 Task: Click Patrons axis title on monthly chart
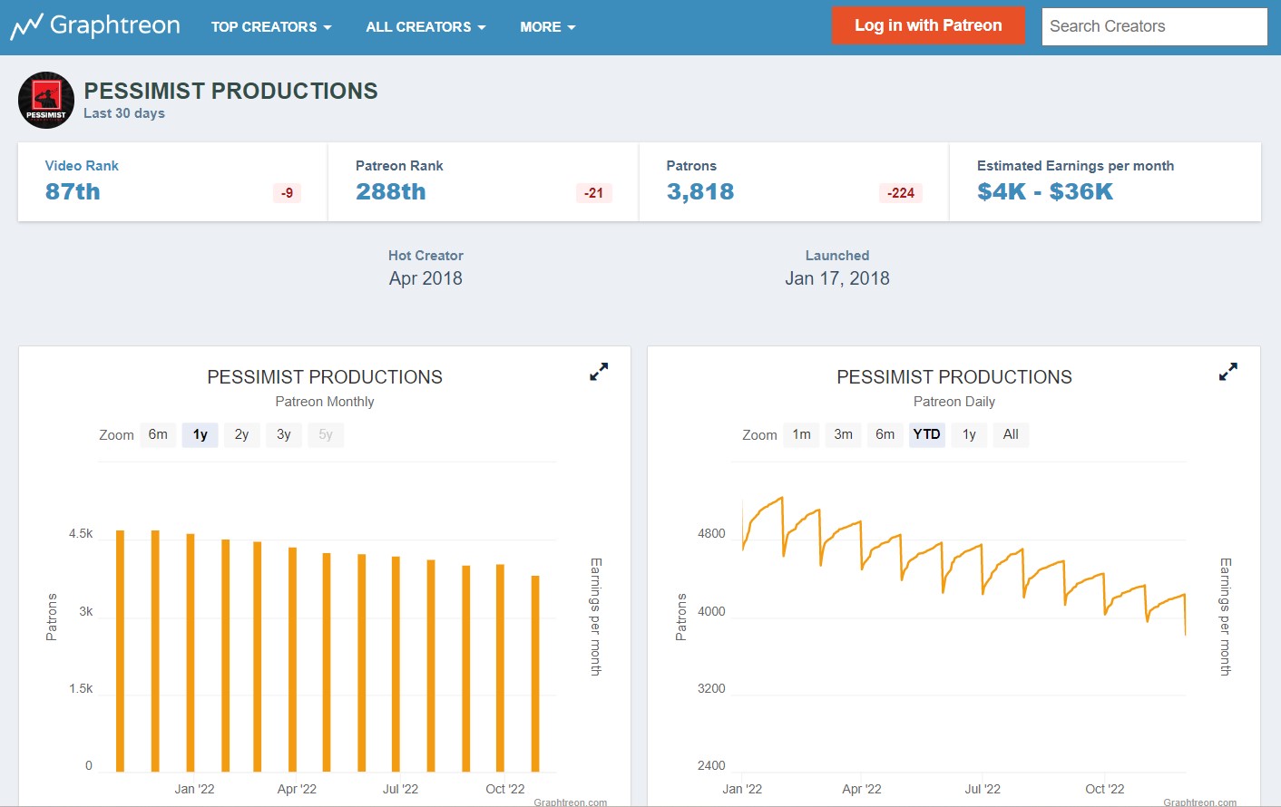pyautogui.click(x=52, y=617)
